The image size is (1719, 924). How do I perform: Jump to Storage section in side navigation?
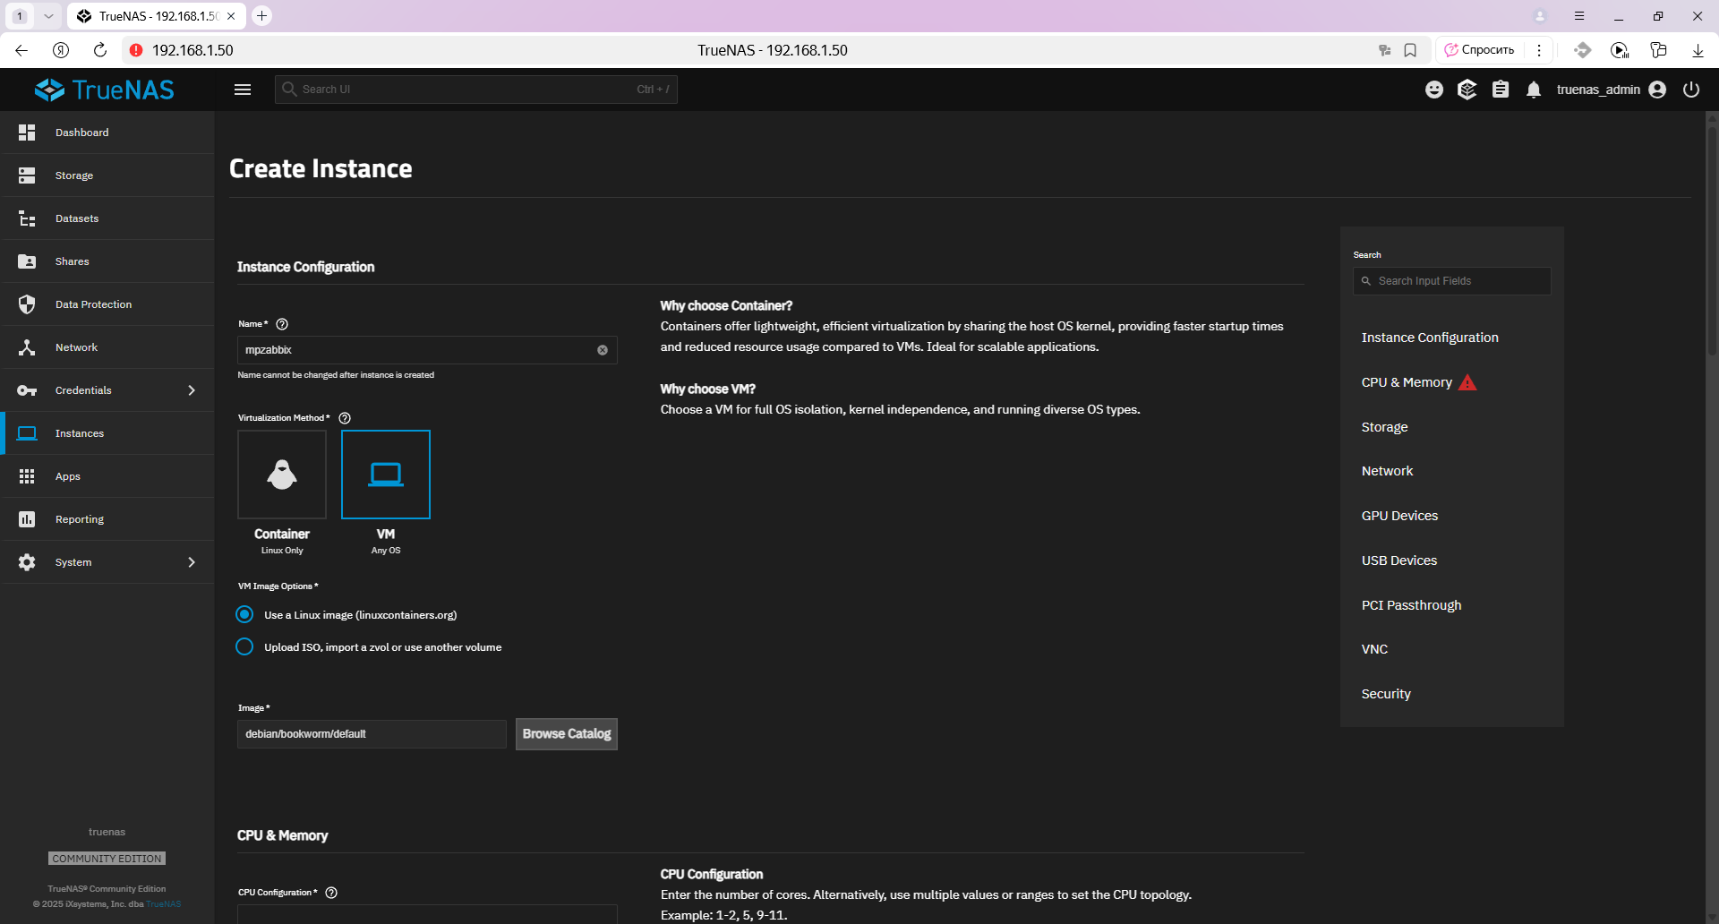click(1384, 427)
